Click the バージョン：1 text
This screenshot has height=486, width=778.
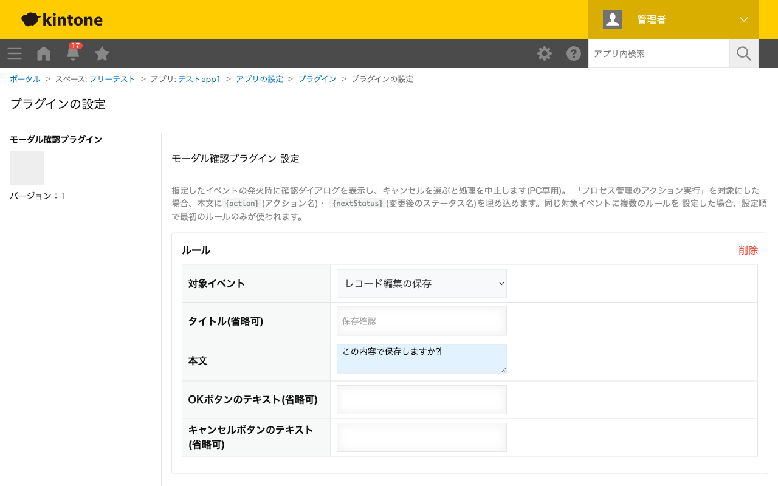pos(37,196)
